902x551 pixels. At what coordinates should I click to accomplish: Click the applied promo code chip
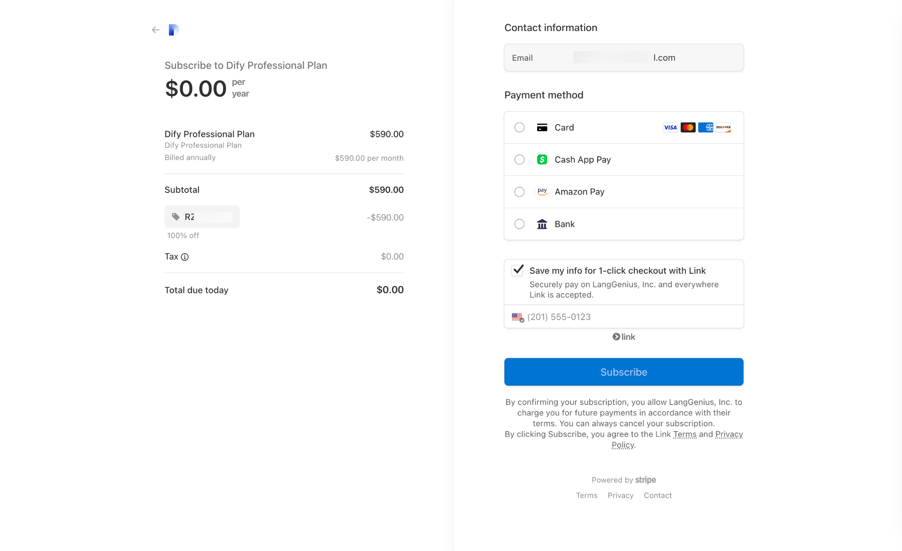(x=202, y=217)
